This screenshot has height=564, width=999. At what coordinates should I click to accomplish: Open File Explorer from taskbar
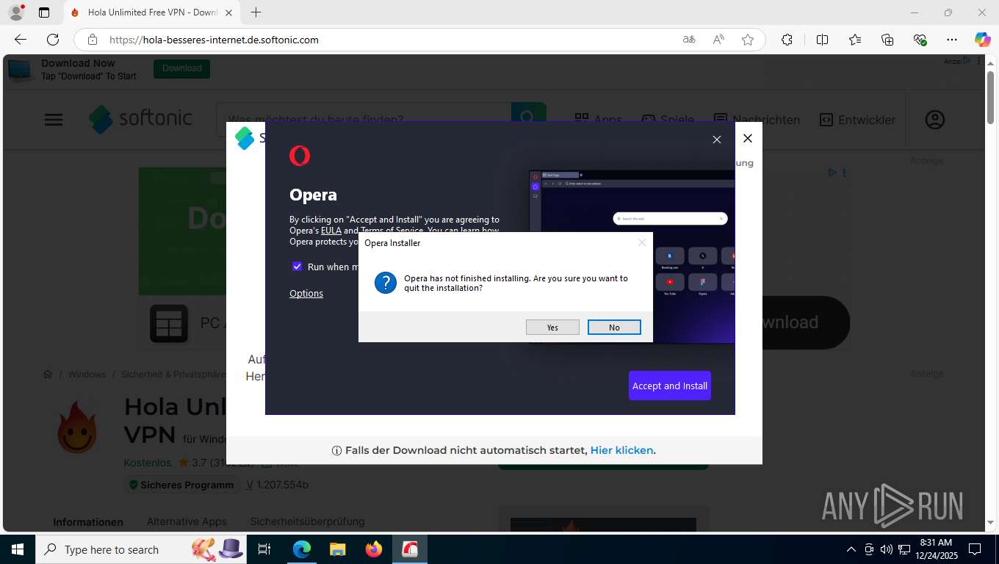(337, 549)
